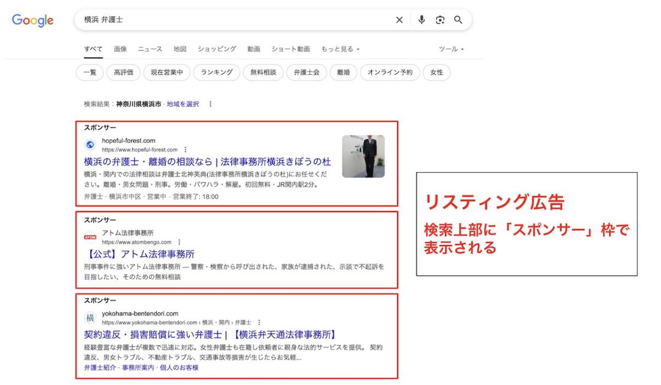Select the 無料相談 filter chip
This screenshot has height=385, width=661.
coord(263,73)
